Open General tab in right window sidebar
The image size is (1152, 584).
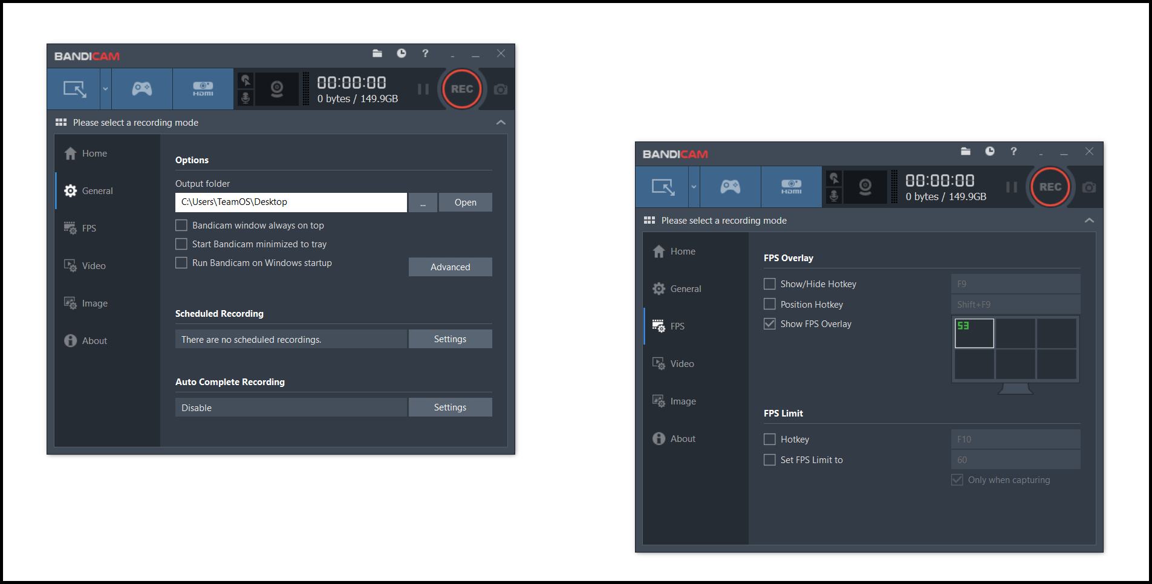(x=696, y=289)
